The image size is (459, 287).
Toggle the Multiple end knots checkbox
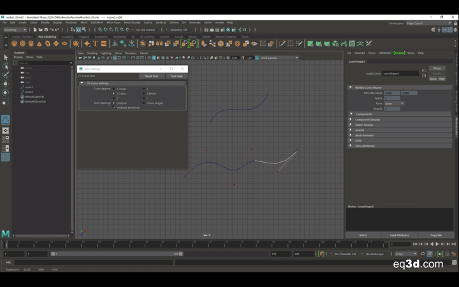pos(114,107)
